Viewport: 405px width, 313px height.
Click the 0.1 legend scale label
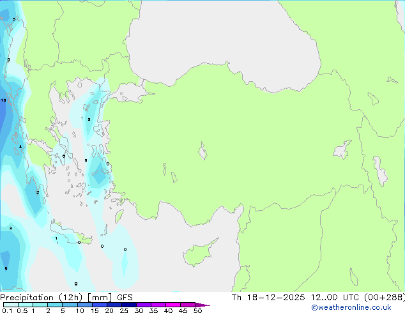(7, 310)
